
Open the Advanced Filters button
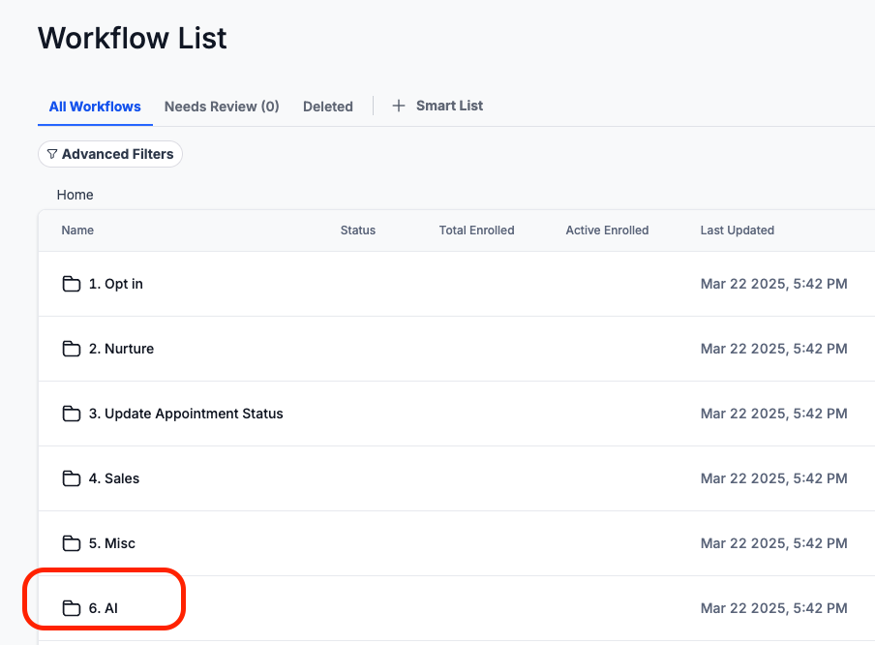click(x=110, y=154)
